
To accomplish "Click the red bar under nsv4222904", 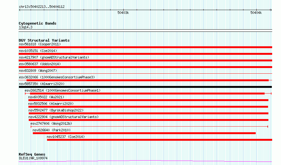I will (148, 120).
